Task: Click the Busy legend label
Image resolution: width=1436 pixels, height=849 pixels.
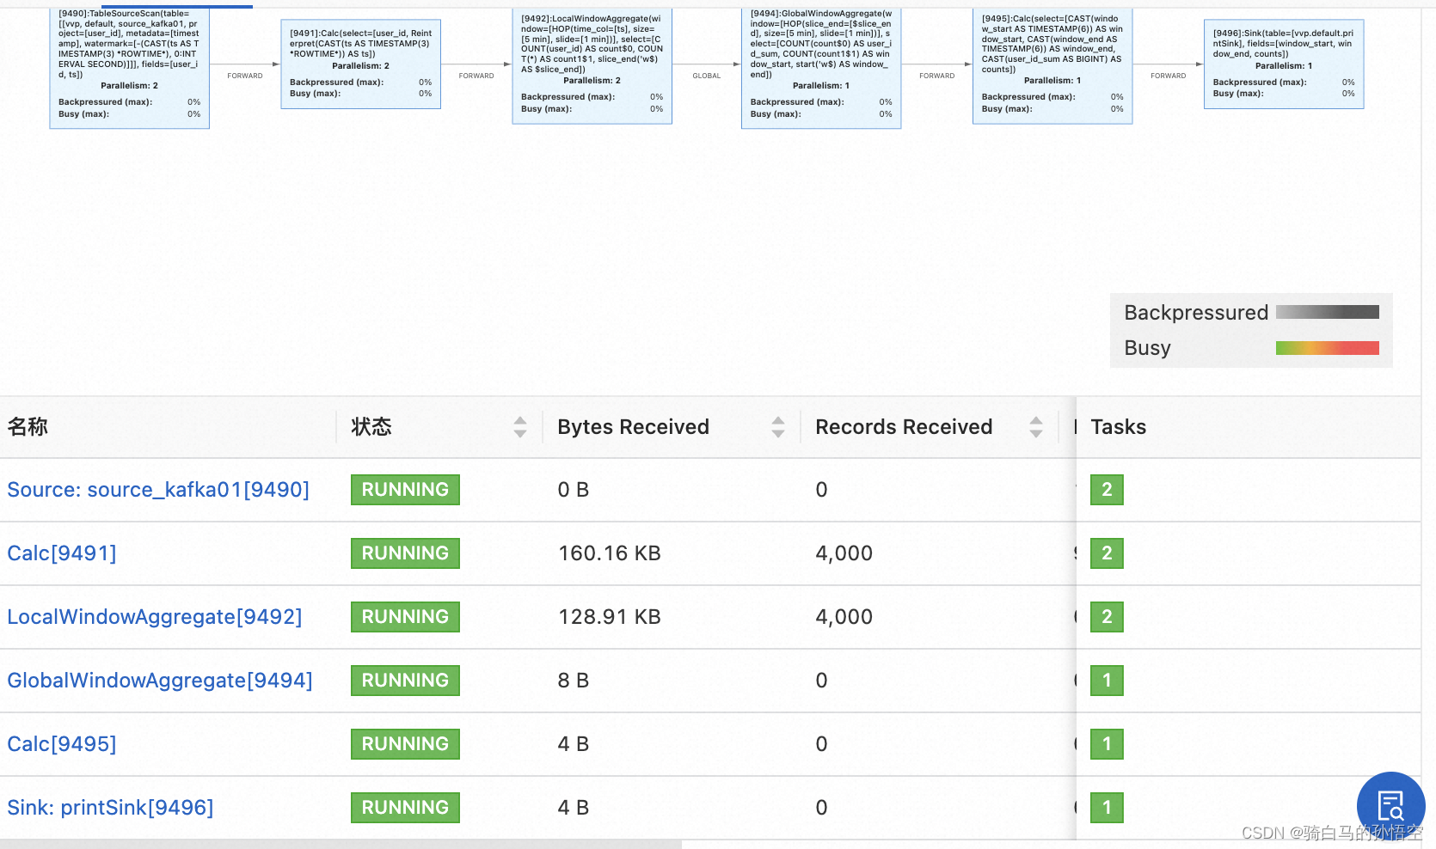Action: coord(1147,348)
